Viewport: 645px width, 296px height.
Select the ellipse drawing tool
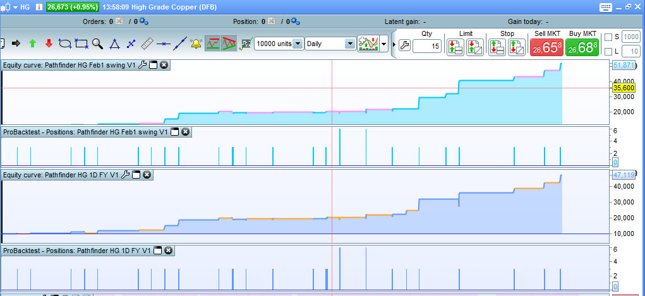(65, 43)
